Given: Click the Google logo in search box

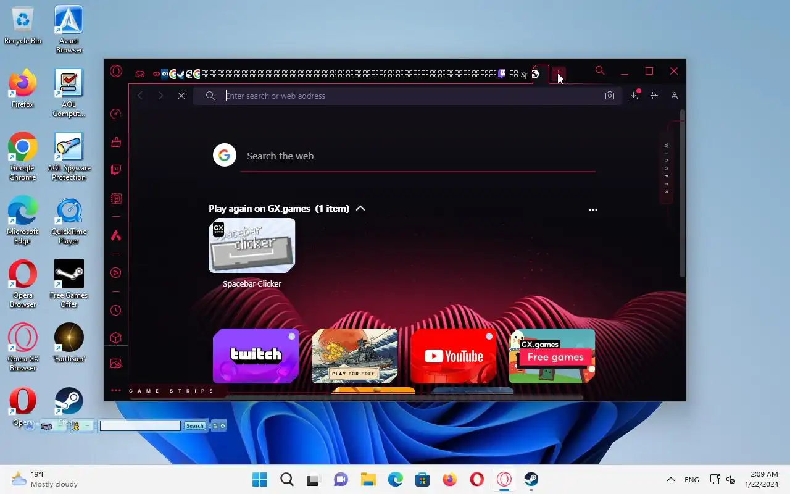Looking at the screenshot, I should 225,155.
